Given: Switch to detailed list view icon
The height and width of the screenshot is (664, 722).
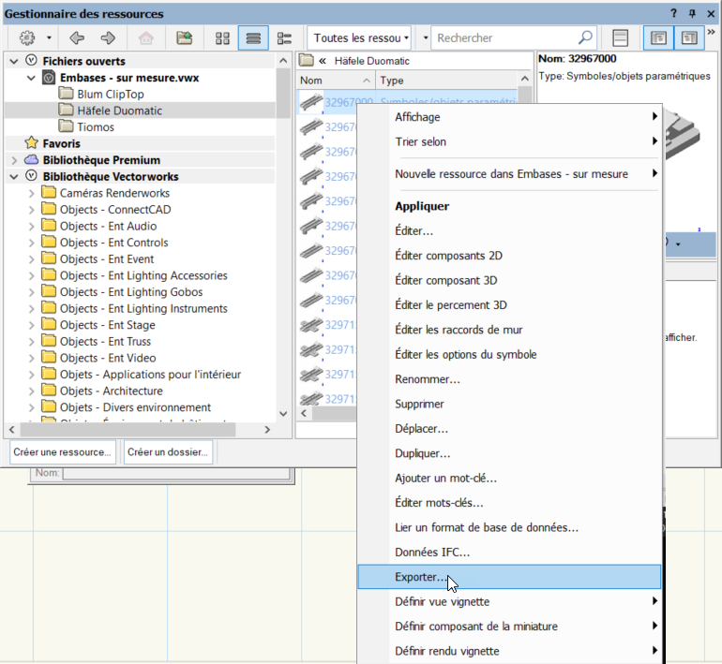Looking at the screenshot, I should (284, 37).
